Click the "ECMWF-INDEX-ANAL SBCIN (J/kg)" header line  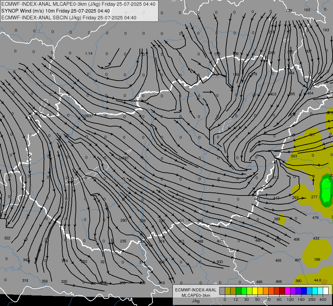69,18
